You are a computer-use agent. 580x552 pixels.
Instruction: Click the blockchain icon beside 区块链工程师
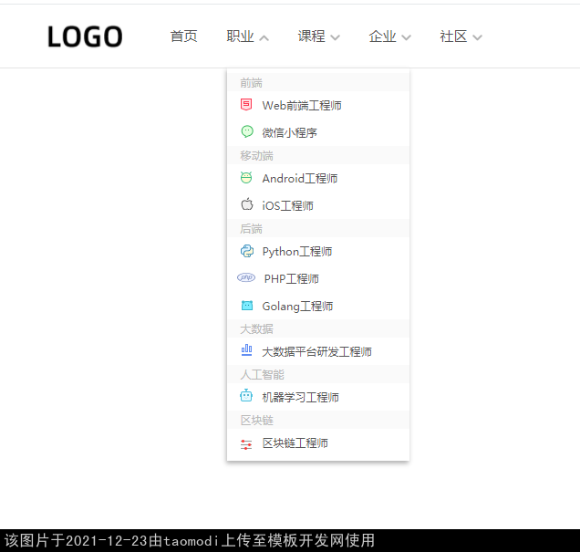pyautogui.click(x=246, y=443)
